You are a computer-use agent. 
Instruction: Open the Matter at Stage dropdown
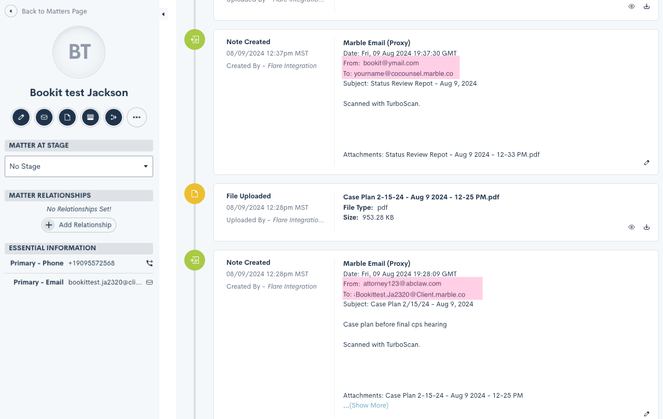click(x=79, y=166)
